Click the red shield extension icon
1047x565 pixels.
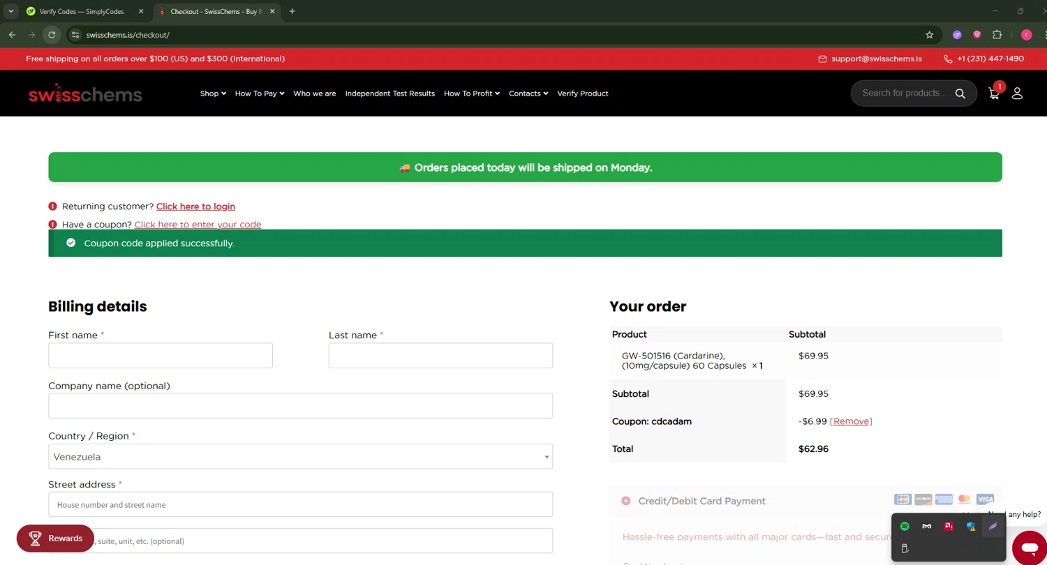[x=977, y=35]
